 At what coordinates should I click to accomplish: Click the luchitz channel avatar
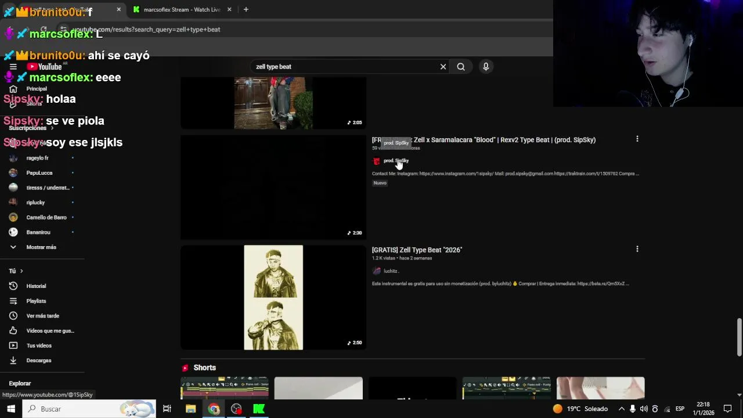pyautogui.click(x=376, y=271)
